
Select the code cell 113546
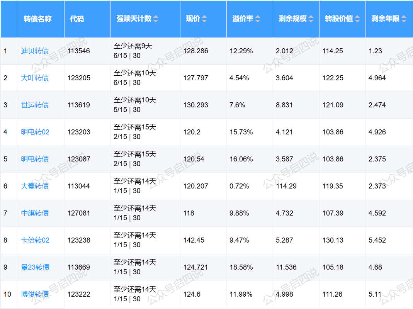tap(79, 51)
